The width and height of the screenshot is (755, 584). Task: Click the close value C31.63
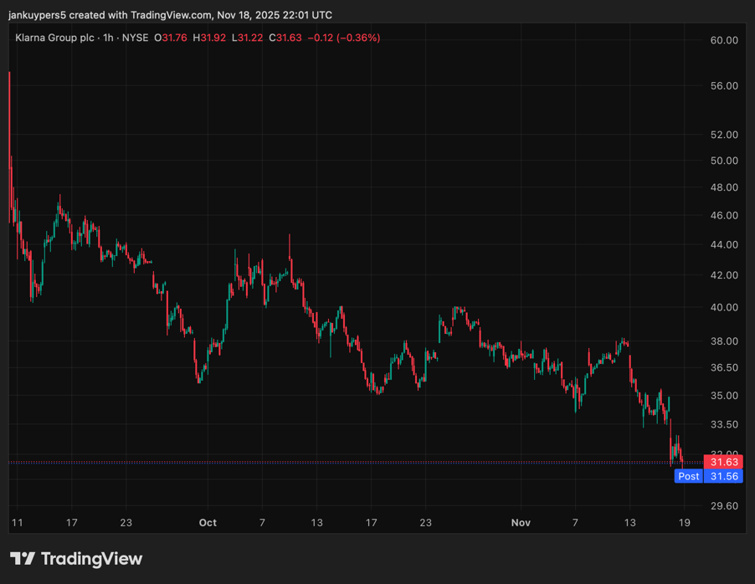click(x=285, y=38)
